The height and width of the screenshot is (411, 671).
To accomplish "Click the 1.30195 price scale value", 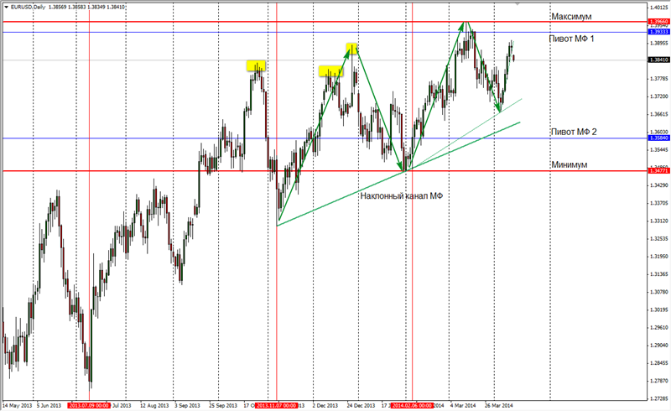I will [x=659, y=310].
